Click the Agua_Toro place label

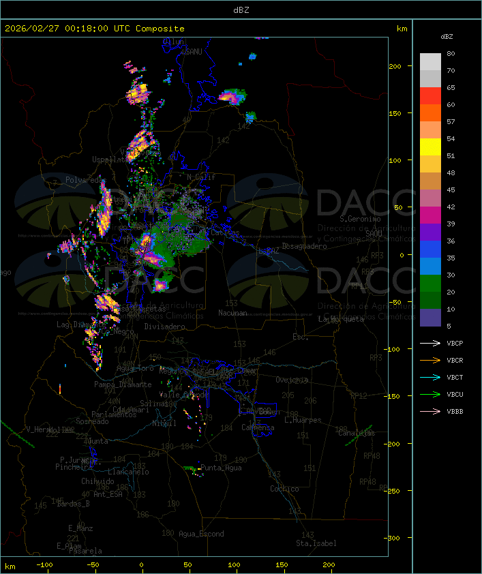coord(135,368)
